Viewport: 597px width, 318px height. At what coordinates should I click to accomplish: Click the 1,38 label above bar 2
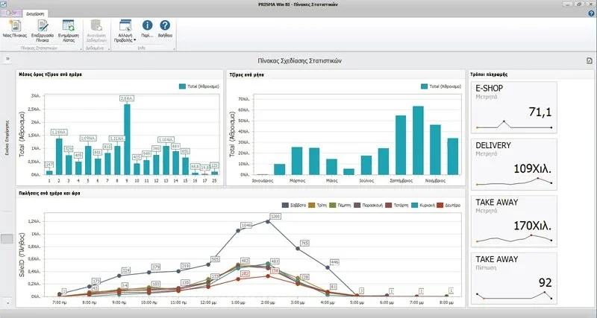click(x=60, y=133)
